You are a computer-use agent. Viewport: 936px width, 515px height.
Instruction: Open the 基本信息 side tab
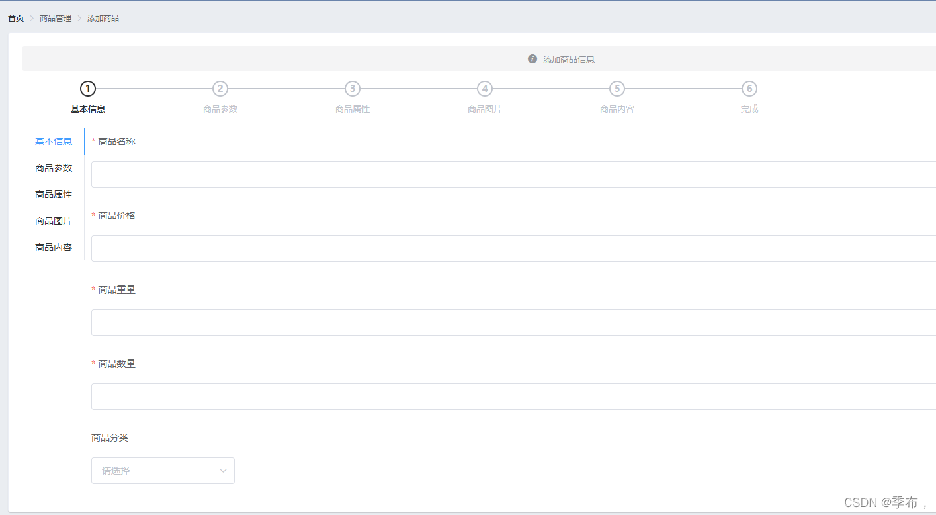tap(54, 141)
